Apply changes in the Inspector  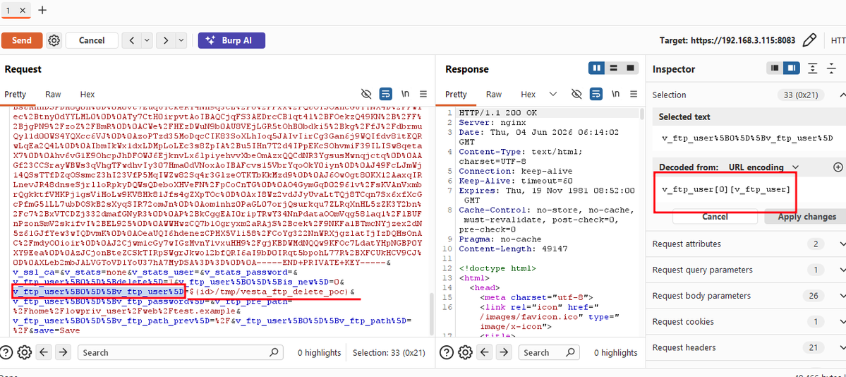[x=807, y=217]
